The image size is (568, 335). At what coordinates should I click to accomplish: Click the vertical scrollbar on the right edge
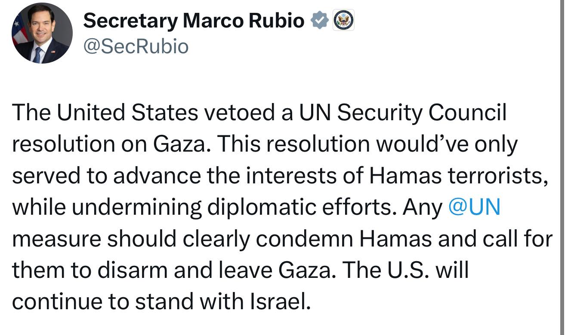(x=563, y=167)
